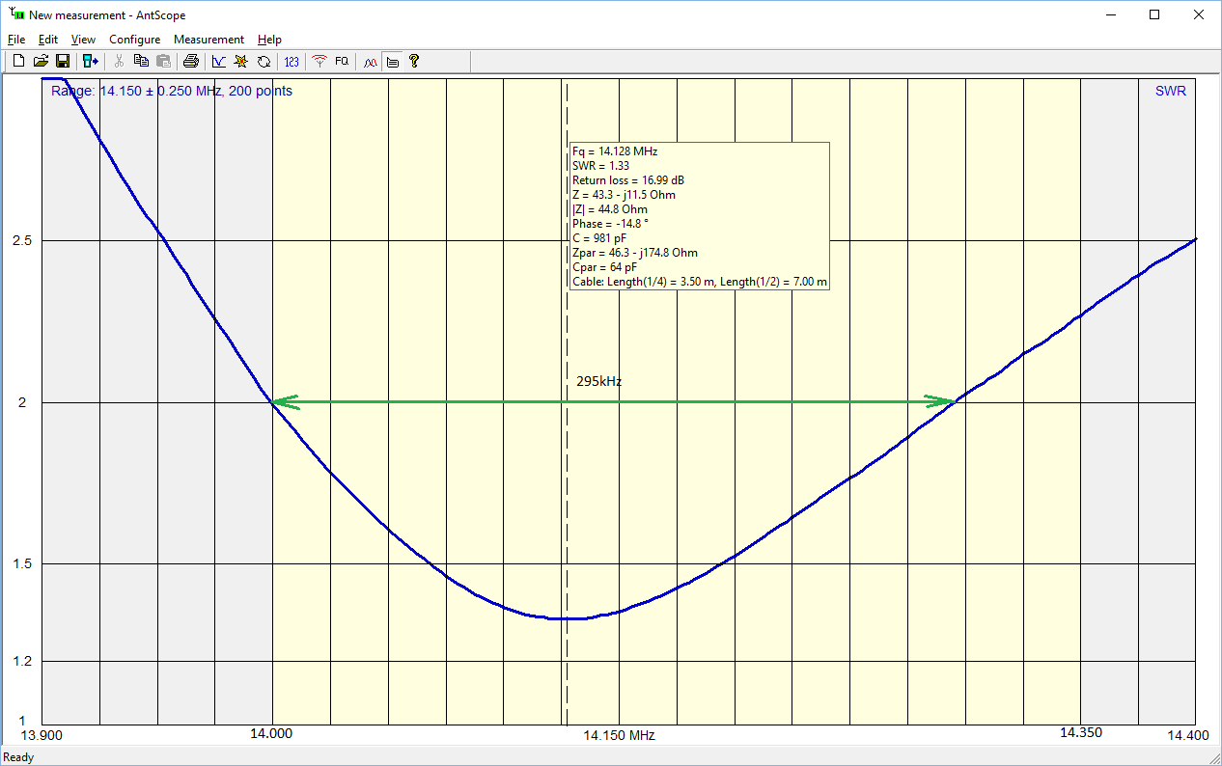Viewport: 1222px width, 766px height.
Task: Toggle the pressed data window toolbar button
Action: (x=392, y=62)
